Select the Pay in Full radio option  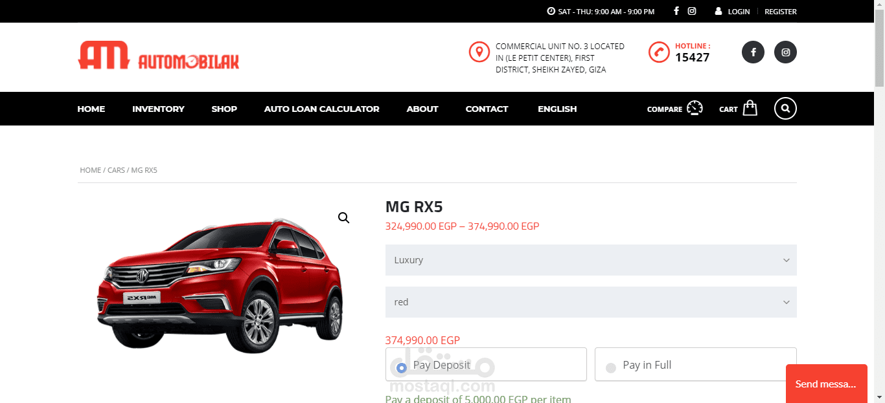(610, 368)
